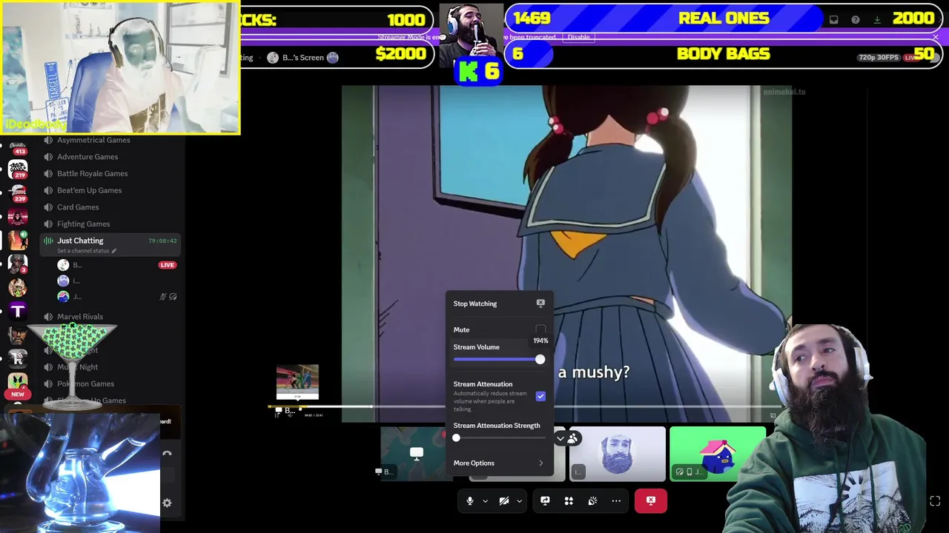Select Stop Watching menu entry

(499, 304)
